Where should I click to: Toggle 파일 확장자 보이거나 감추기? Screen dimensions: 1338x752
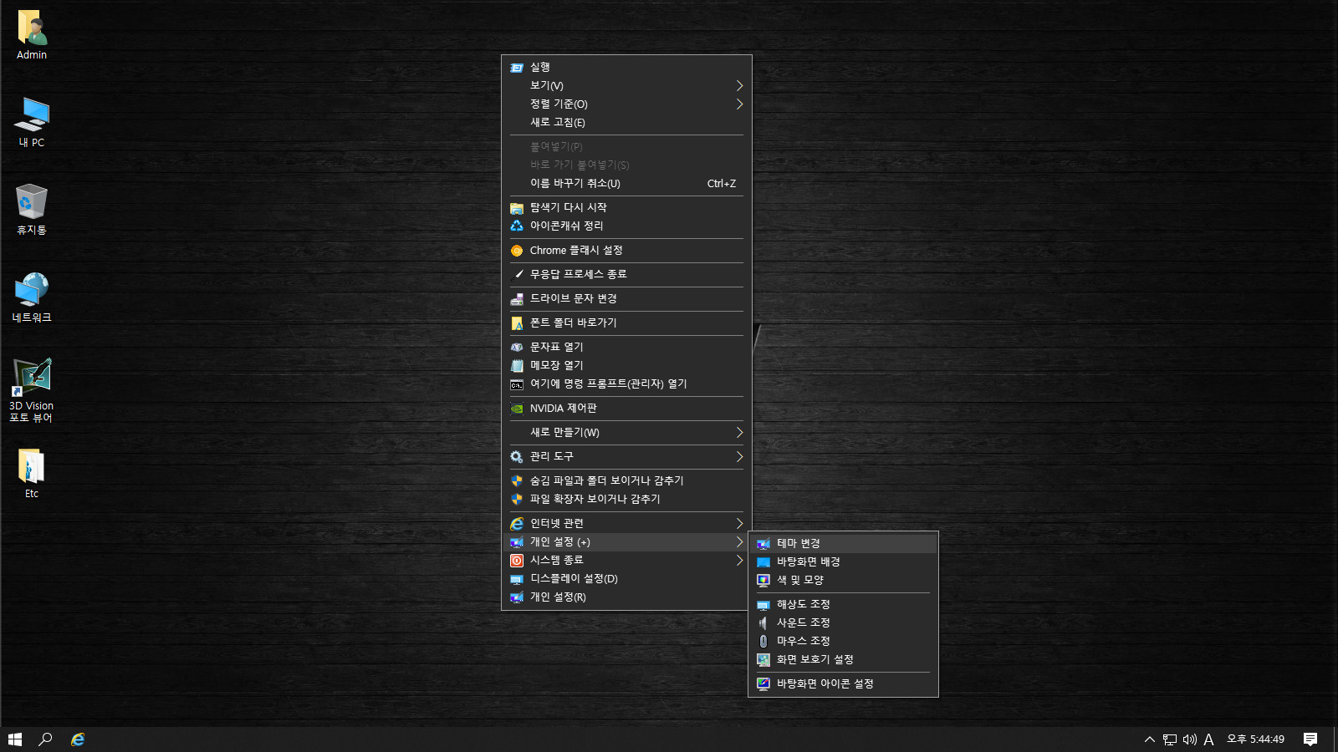626,499
